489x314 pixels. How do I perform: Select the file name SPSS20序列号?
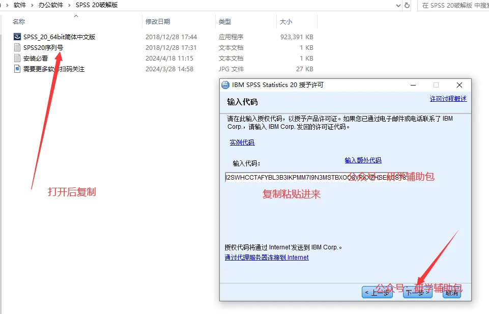point(43,47)
